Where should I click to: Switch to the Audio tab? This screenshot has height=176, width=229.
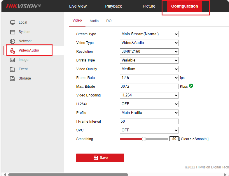(x=94, y=21)
